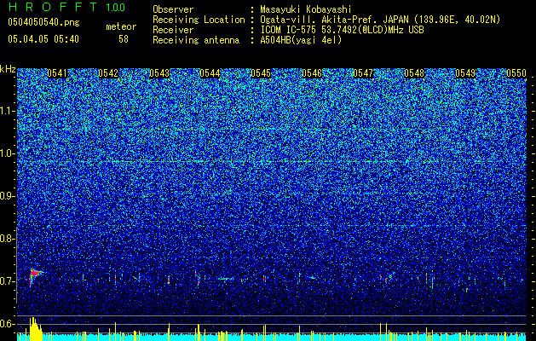Click the file name 0504050540.png
The height and width of the screenshot is (341, 536).
43,22
